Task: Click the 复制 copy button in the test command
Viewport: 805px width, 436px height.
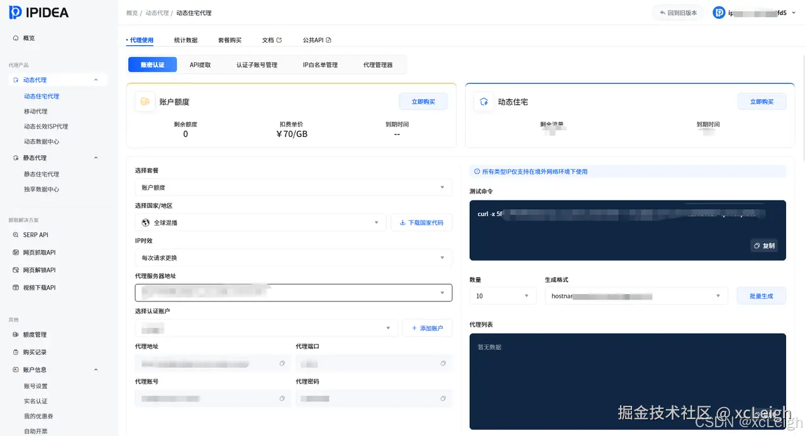Action: tap(763, 246)
